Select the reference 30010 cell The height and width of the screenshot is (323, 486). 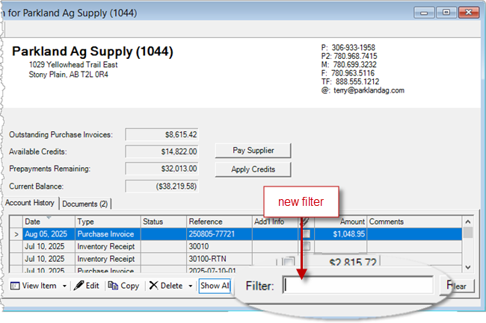(219, 246)
